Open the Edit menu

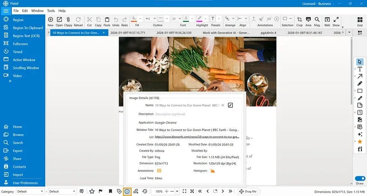pos(25,11)
